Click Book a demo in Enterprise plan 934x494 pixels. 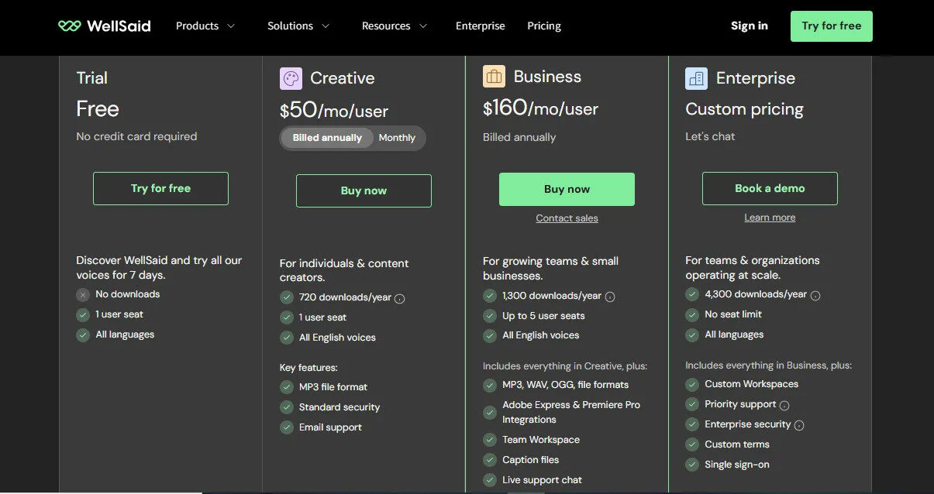[x=770, y=188]
